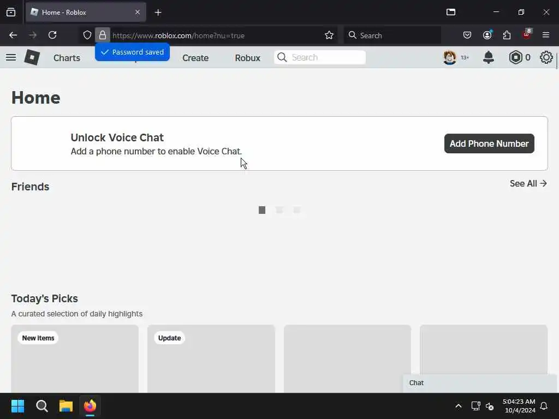Click the Friends section heading

[x=31, y=187]
